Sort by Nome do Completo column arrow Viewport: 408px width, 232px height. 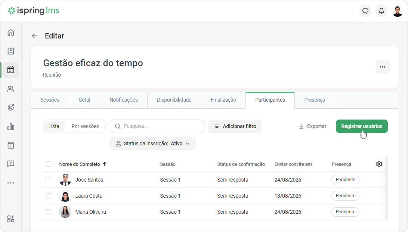(x=105, y=164)
